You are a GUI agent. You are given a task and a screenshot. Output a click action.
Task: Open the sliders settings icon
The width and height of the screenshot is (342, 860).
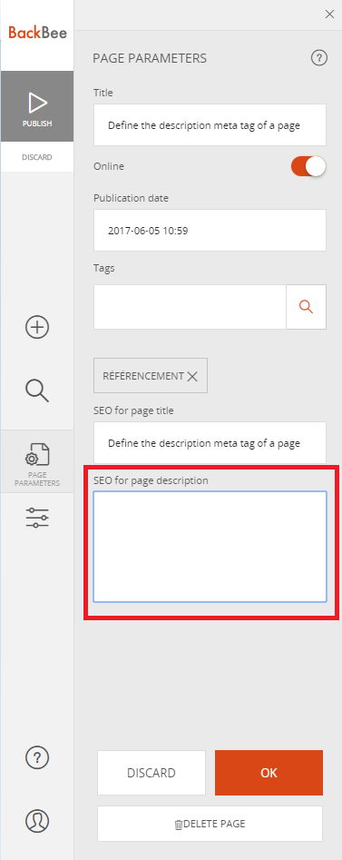[x=37, y=518]
